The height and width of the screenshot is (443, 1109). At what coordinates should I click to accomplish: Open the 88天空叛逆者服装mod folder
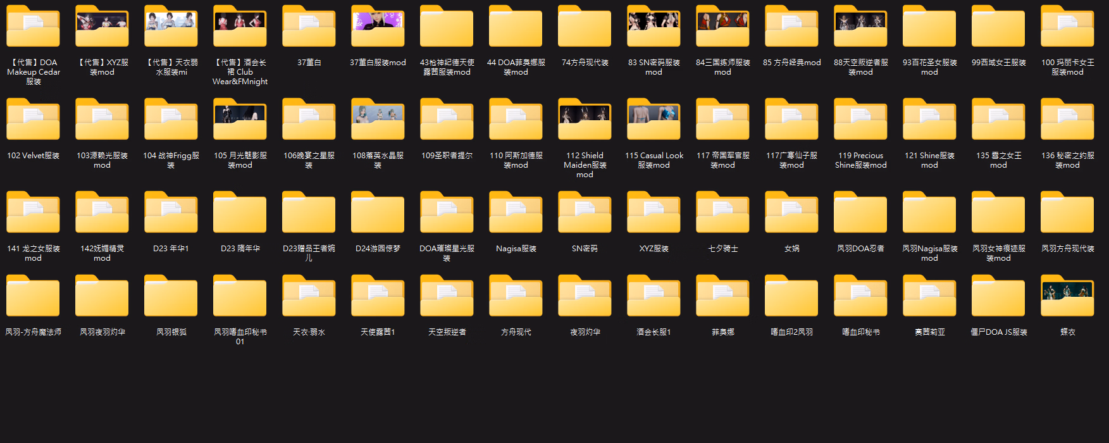pyautogui.click(x=860, y=27)
